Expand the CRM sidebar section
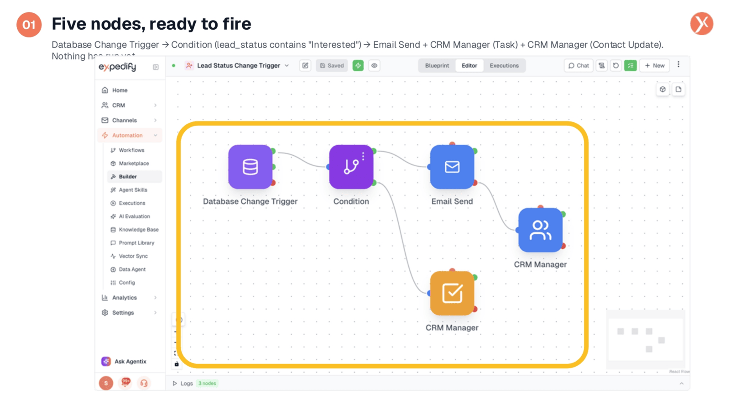Viewport: 730px width, 411px height. click(x=130, y=105)
